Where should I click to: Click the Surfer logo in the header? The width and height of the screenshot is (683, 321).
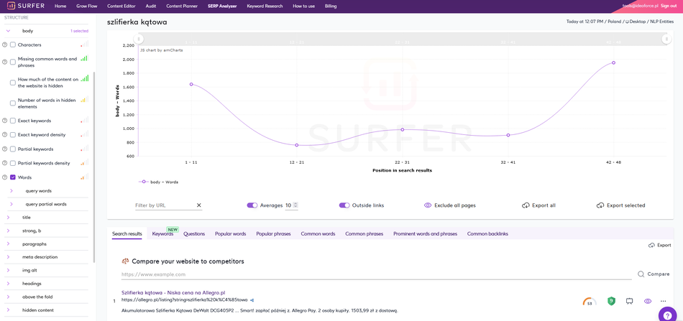[25, 6]
